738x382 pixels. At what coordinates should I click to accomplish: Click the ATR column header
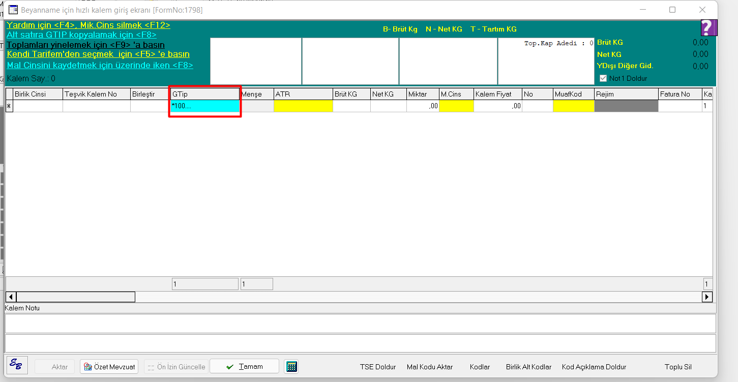[x=303, y=94]
